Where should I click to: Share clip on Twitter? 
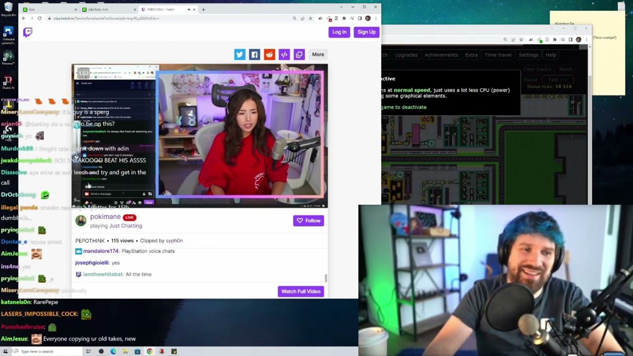pyautogui.click(x=240, y=54)
